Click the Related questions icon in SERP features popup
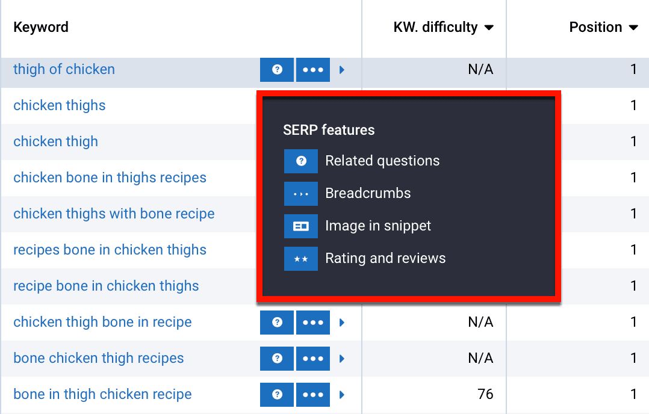The width and height of the screenshot is (649, 414). tap(300, 161)
